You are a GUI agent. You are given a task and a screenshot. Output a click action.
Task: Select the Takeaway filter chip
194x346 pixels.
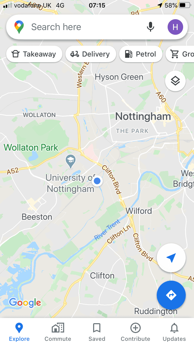pyautogui.click(x=34, y=54)
